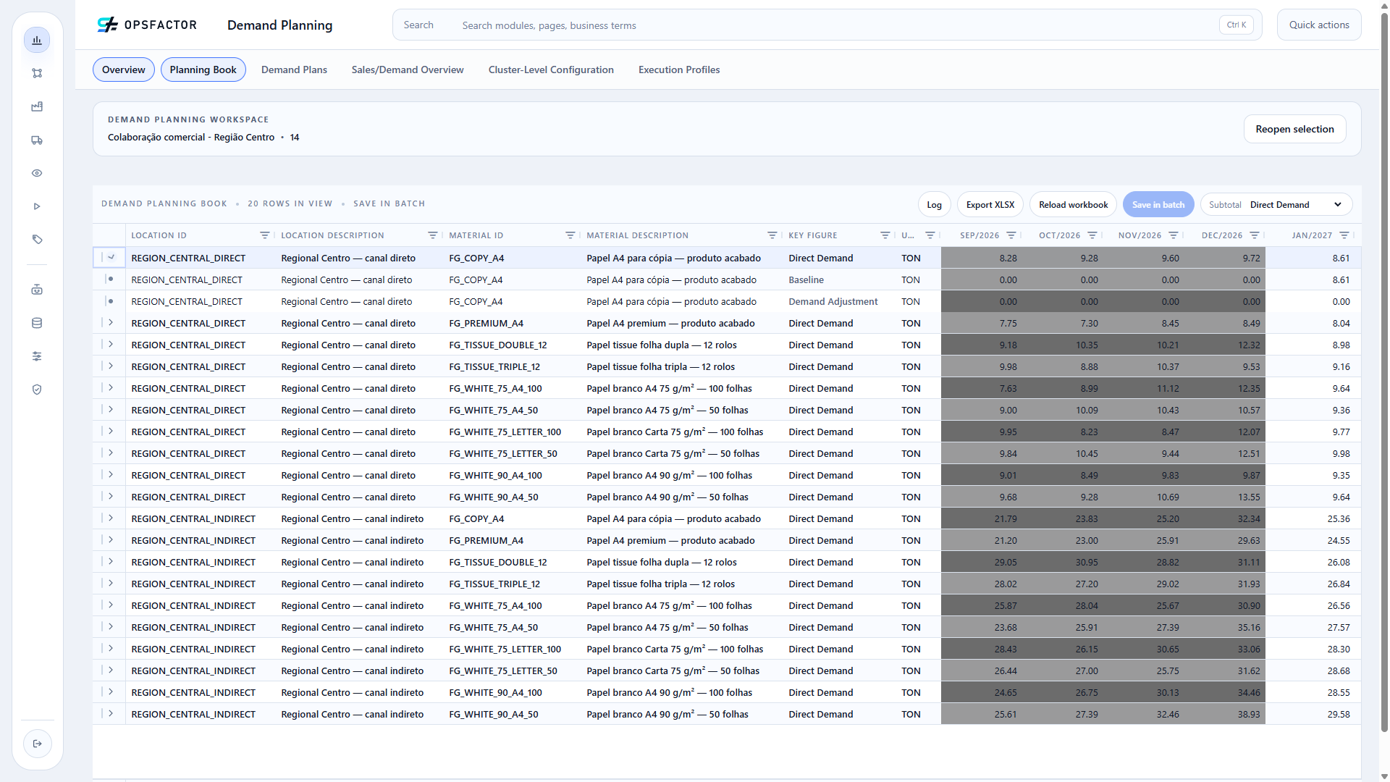Click the MATERIAL DESCRIPTION column header label
1390x782 pixels.
(x=637, y=235)
